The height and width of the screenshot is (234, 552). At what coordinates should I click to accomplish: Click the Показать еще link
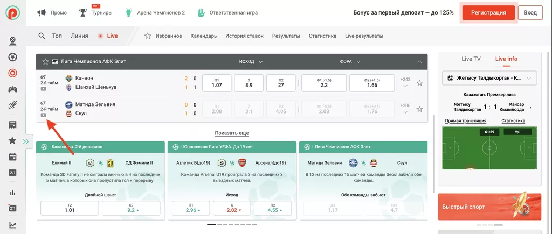tap(232, 133)
